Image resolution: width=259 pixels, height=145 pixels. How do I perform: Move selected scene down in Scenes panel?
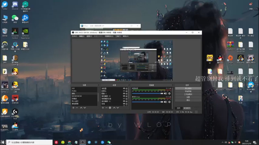pyautogui.click(x=85, y=108)
